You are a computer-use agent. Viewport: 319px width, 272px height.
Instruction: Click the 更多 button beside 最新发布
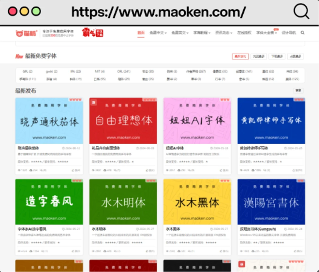pyautogui.click(x=298, y=90)
